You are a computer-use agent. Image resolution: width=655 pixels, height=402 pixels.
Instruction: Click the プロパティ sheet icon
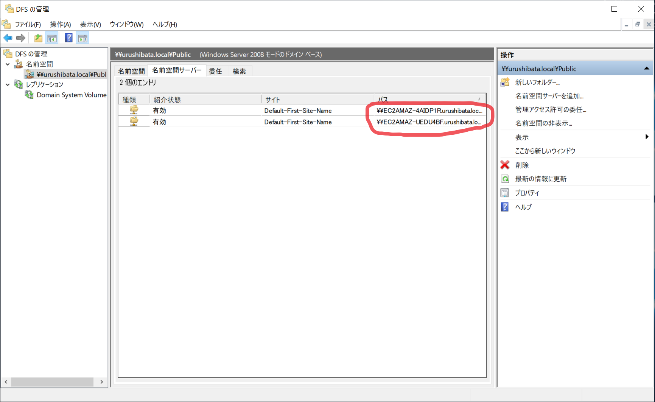pos(505,193)
